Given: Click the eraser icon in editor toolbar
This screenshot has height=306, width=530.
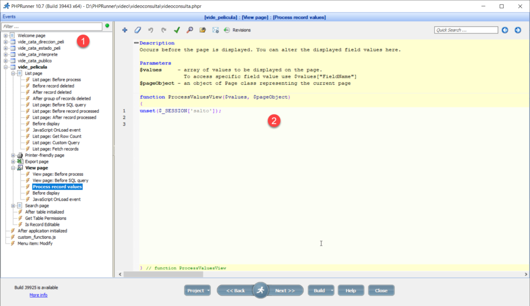Looking at the screenshot, I should [138, 30].
